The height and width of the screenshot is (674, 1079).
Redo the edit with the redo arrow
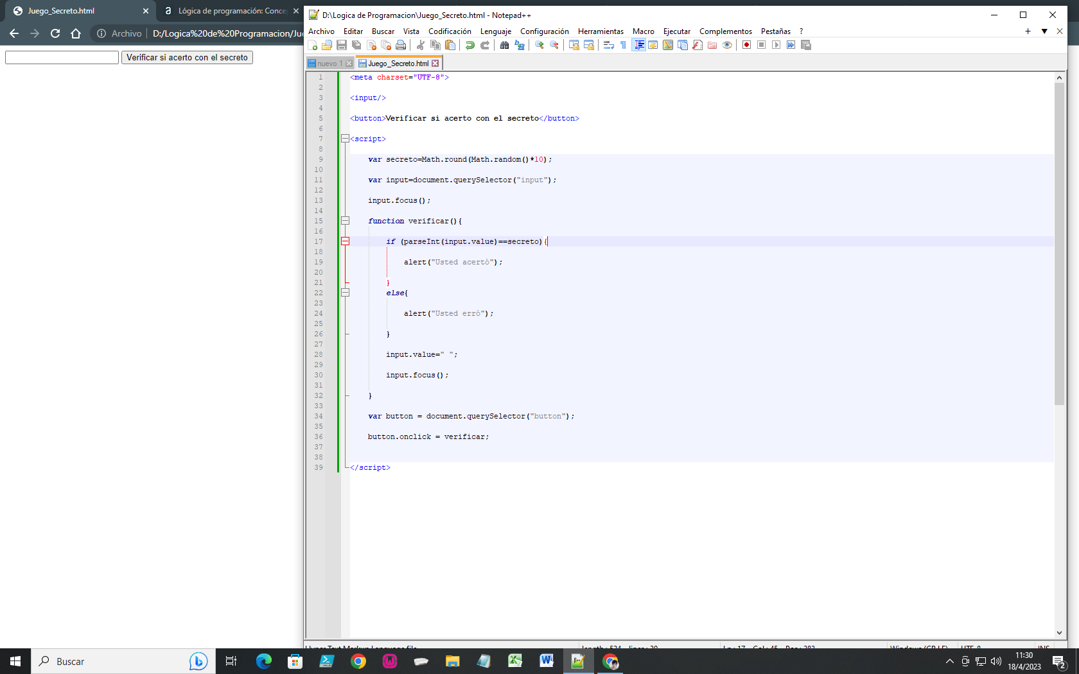tap(485, 45)
